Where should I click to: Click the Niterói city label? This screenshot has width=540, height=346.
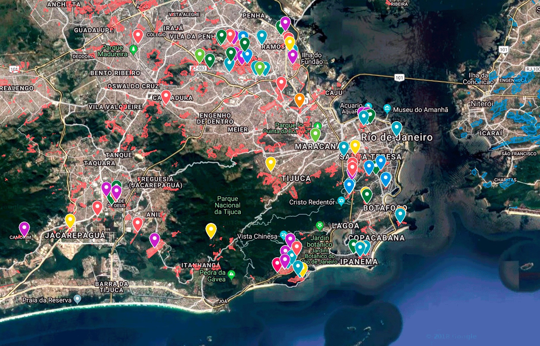click(x=482, y=104)
